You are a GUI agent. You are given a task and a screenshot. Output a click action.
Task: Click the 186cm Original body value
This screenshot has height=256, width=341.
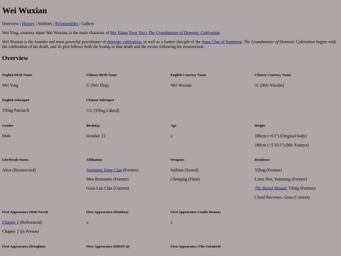(x=281, y=136)
